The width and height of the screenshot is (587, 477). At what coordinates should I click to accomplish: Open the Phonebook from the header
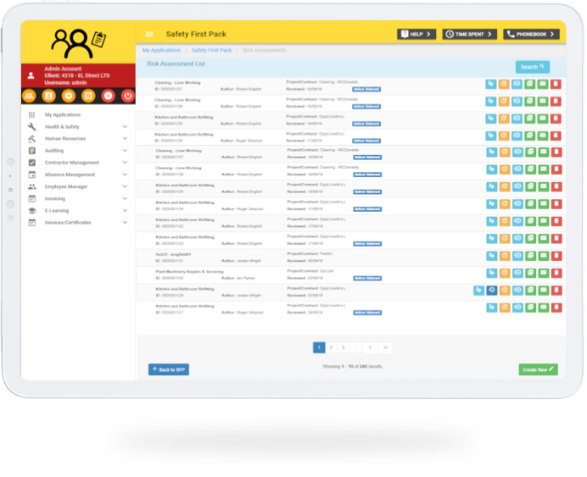pyautogui.click(x=531, y=34)
